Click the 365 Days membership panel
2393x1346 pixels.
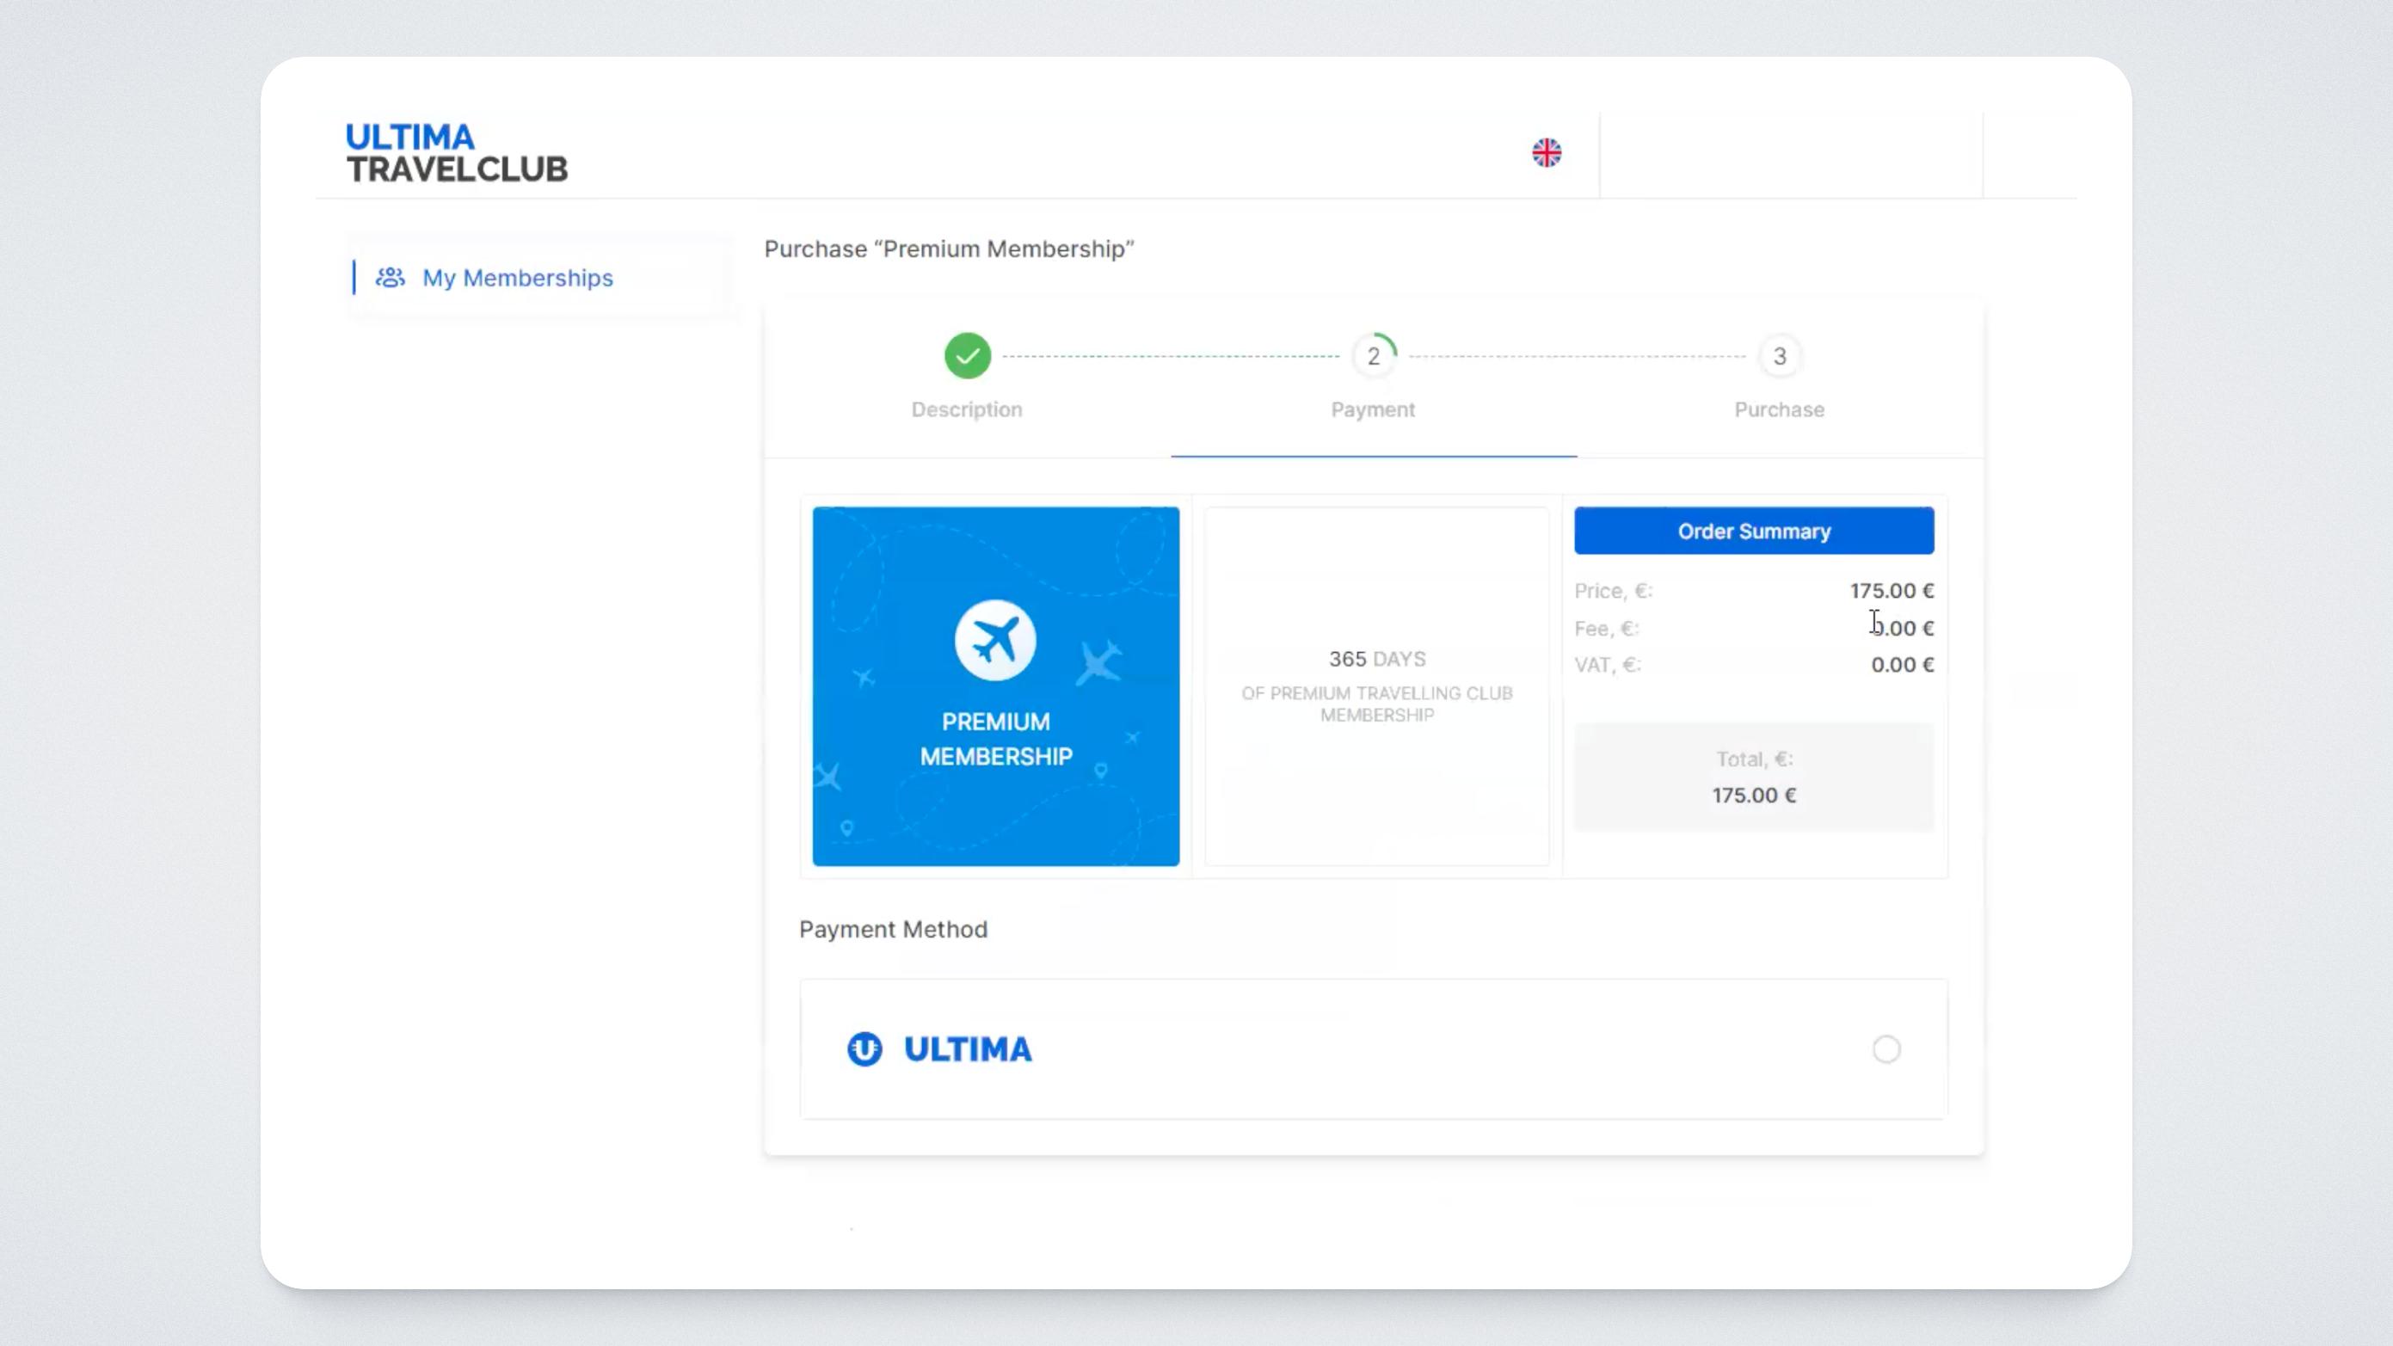[1375, 685]
